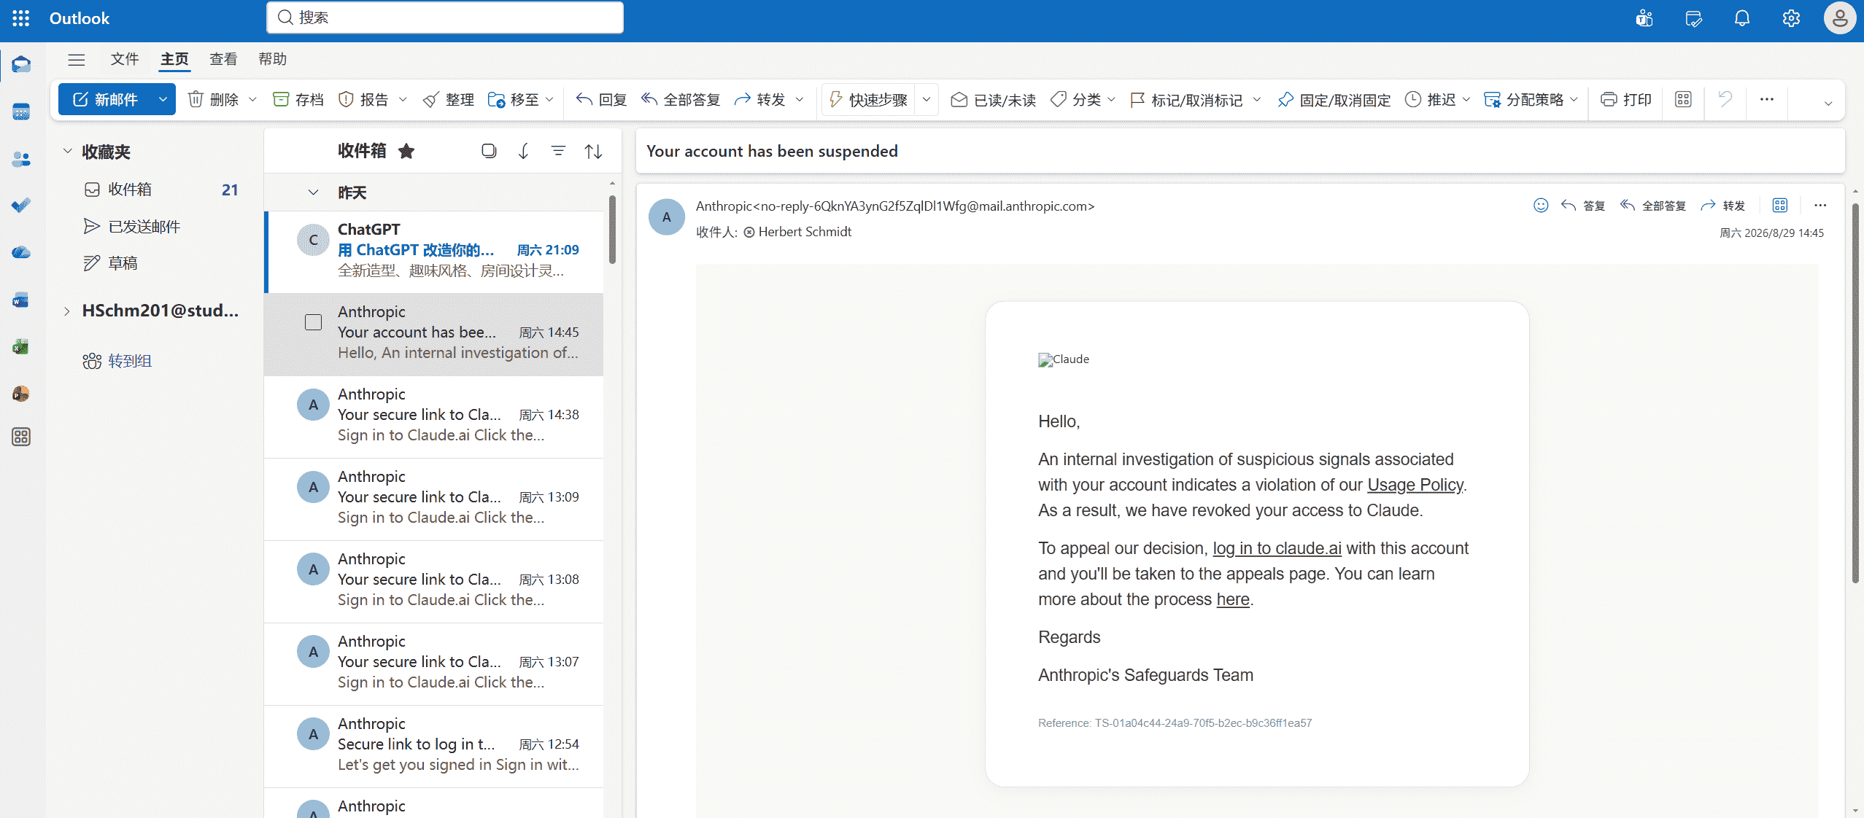Collapse the Favorites (收藏夹) folder group
The image size is (1864, 818).
click(67, 151)
